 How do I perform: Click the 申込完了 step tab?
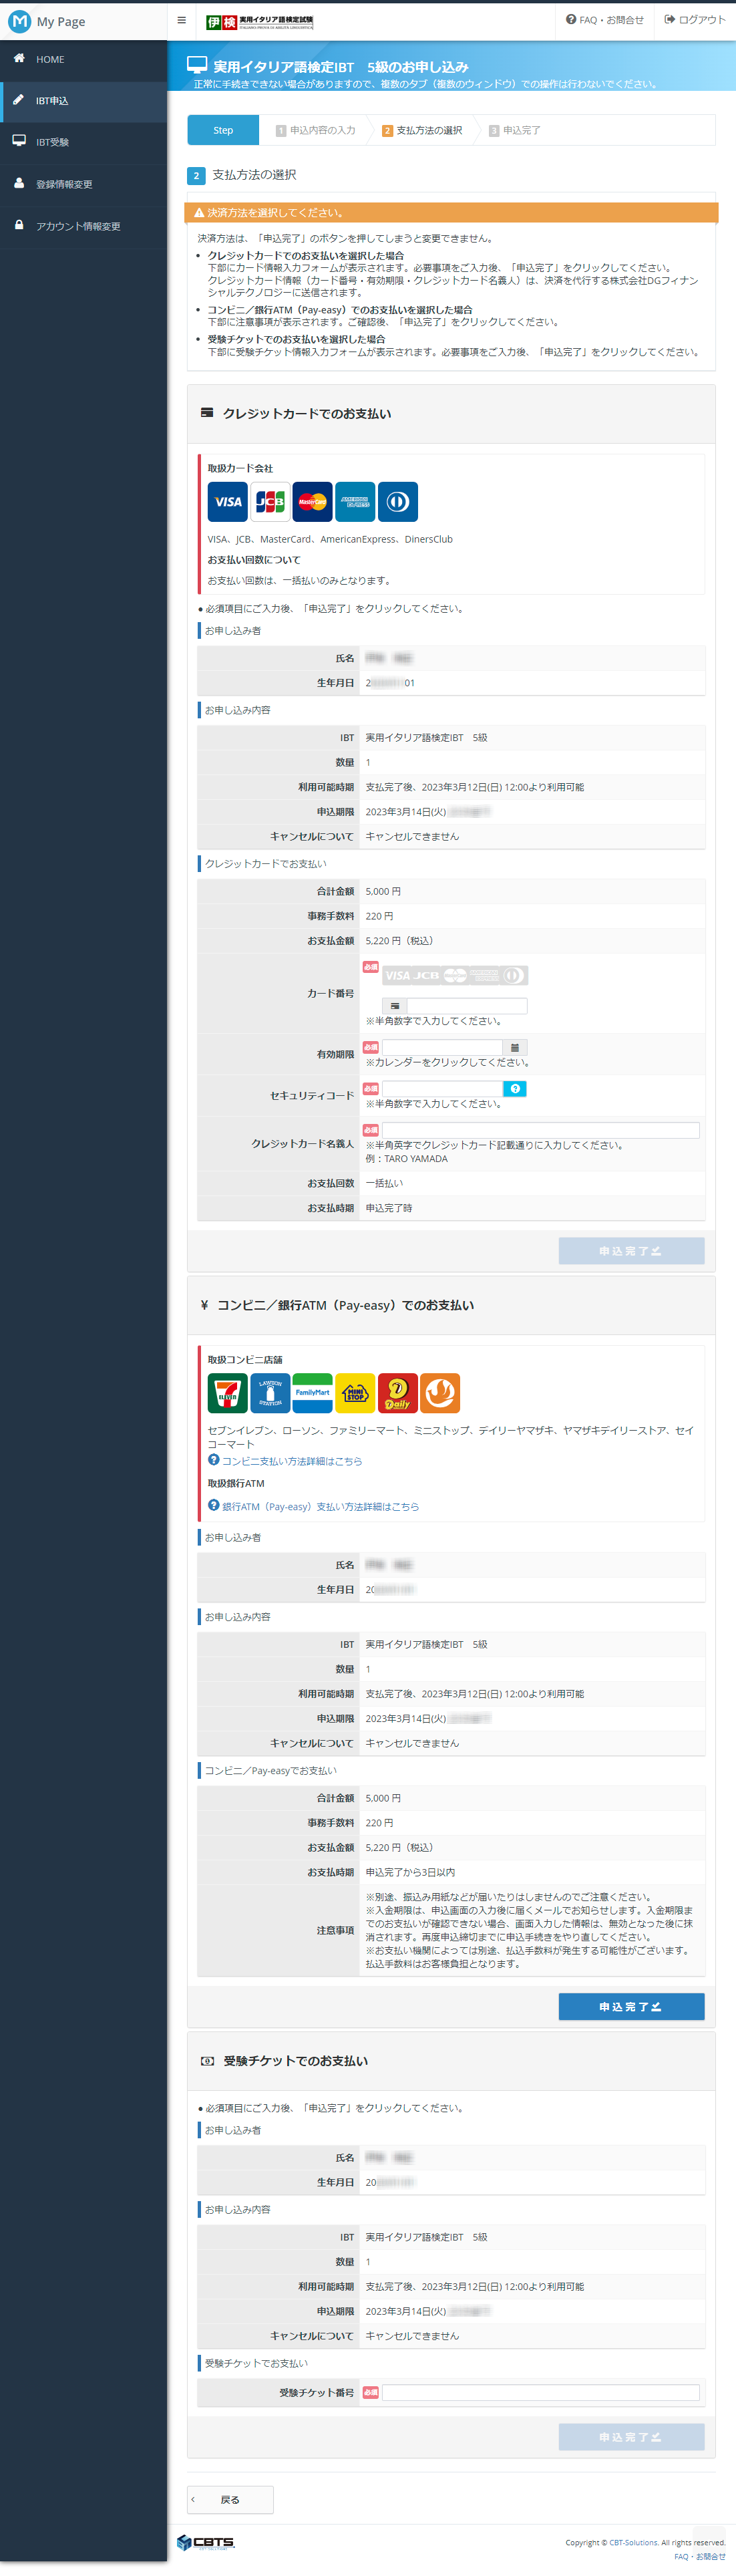point(515,131)
